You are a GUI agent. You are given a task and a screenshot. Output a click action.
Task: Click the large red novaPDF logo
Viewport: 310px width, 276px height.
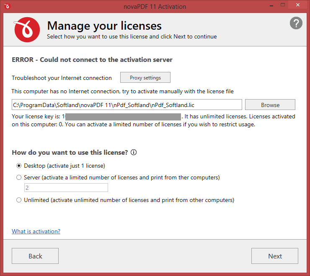27,30
